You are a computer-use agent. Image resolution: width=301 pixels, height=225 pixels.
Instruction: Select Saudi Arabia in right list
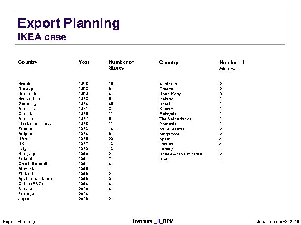pyautogui.click(x=172, y=129)
